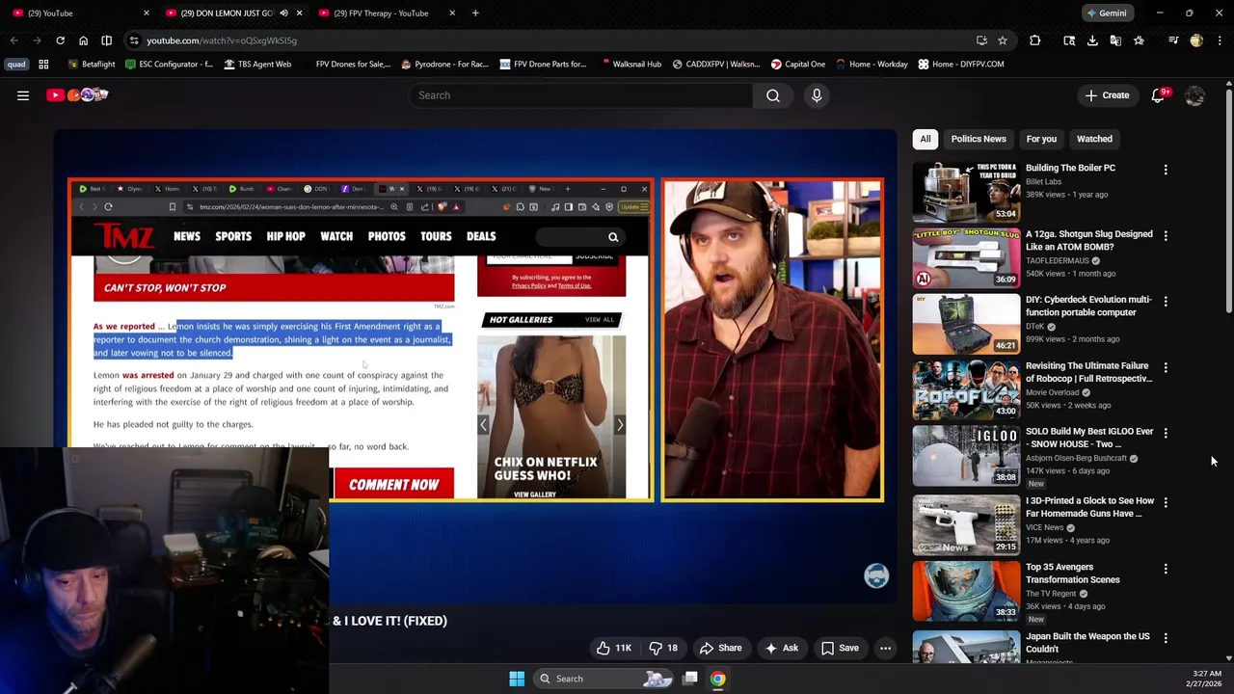Screen dimensions: 1234x694
Task: Open options for Building The Boiler PC video
Action: coord(1166,170)
